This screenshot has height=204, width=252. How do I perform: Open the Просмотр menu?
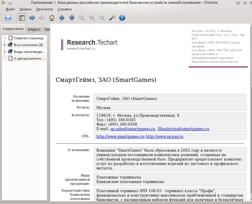(44, 9)
